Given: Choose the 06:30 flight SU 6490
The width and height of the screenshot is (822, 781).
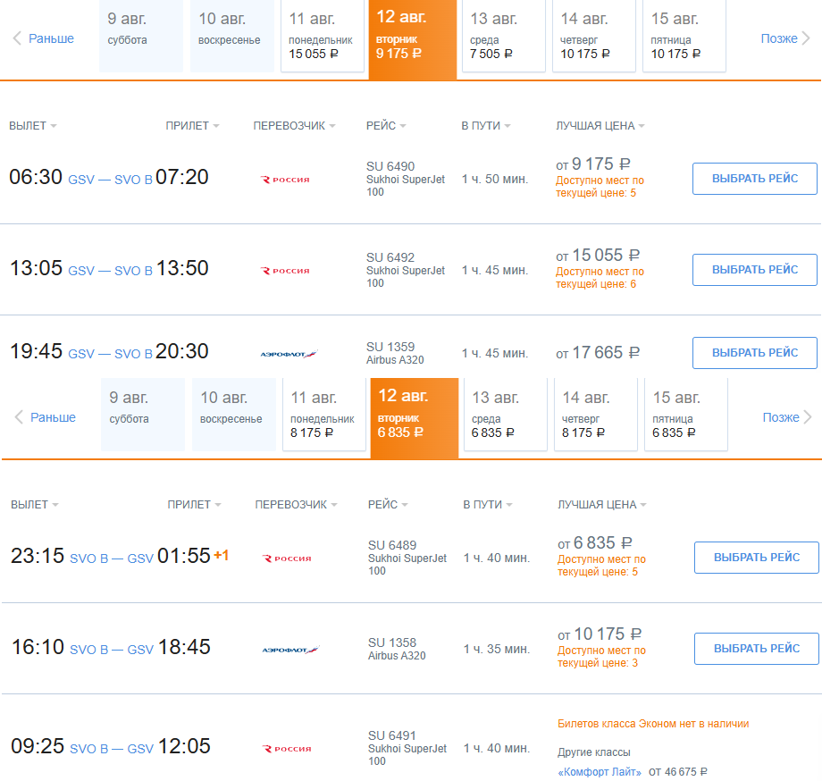Looking at the screenshot, I should click(754, 179).
